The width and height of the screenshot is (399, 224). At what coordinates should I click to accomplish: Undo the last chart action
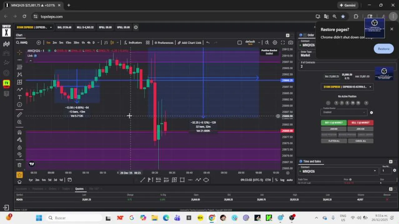208,43
